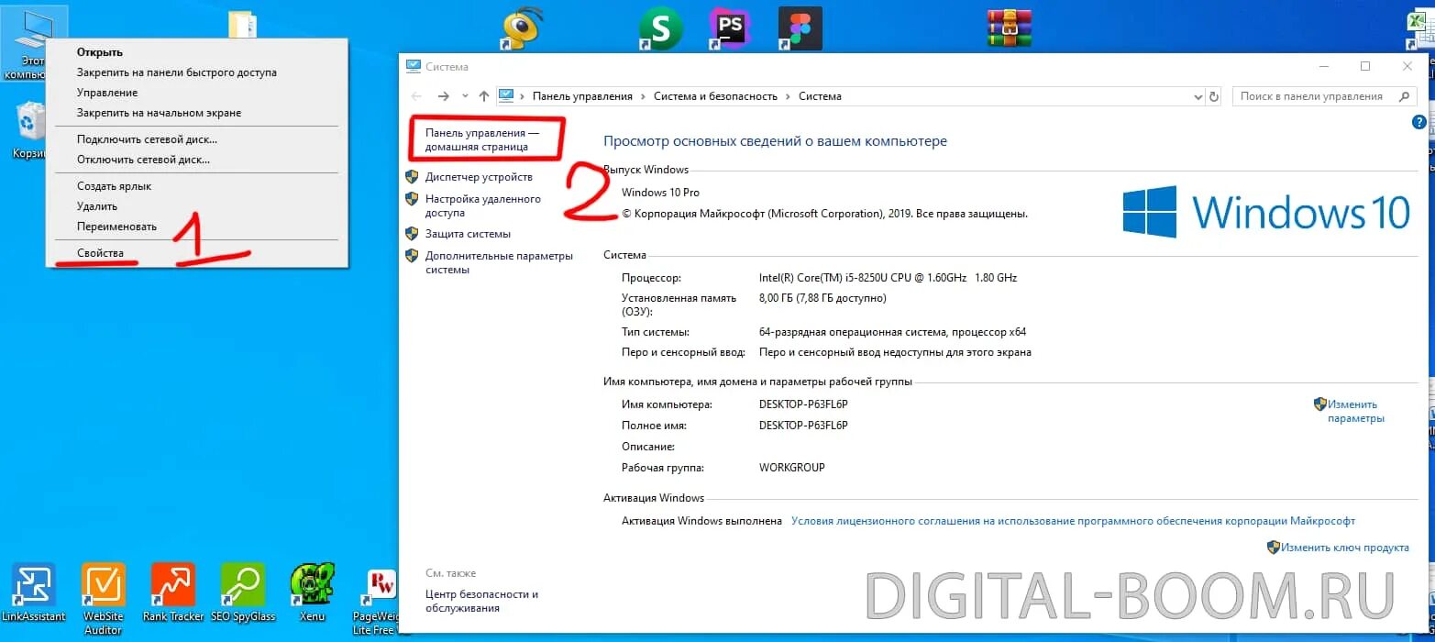Screen dimensions: 1435x642
Task: Click the shield icon beside Диспетчер устройств
Action: (413, 177)
